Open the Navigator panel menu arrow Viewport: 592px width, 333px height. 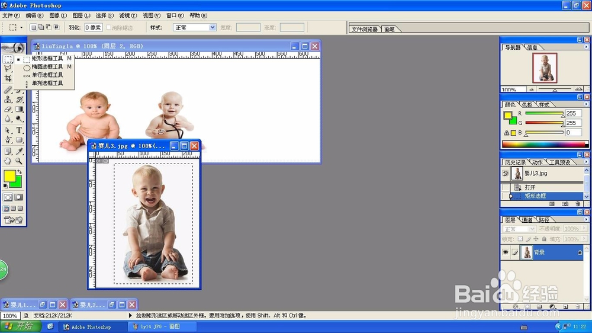[x=586, y=47]
